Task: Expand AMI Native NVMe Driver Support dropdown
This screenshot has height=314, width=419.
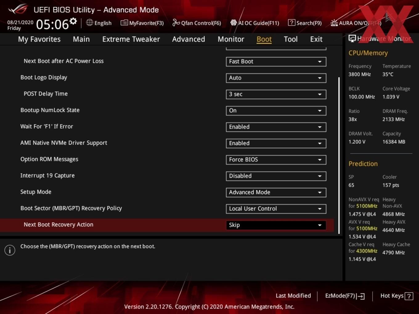Action: (276, 143)
